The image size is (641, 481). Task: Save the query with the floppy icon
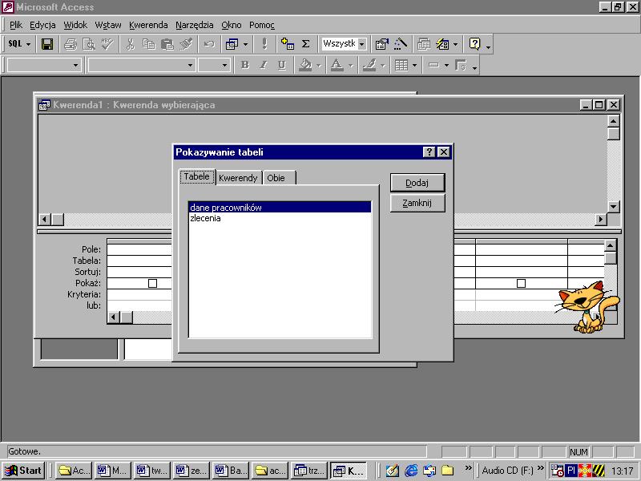(47, 44)
